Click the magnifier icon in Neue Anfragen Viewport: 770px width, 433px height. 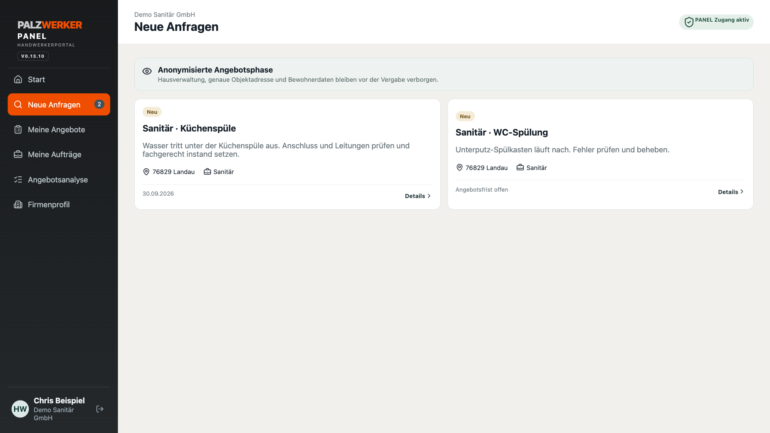(18, 105)
